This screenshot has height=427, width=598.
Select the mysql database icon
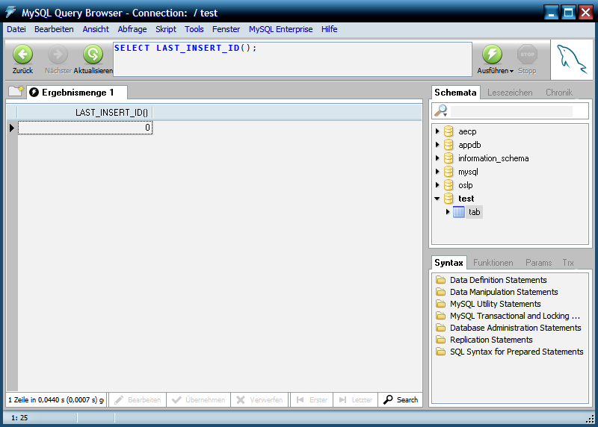pos(449,172)
